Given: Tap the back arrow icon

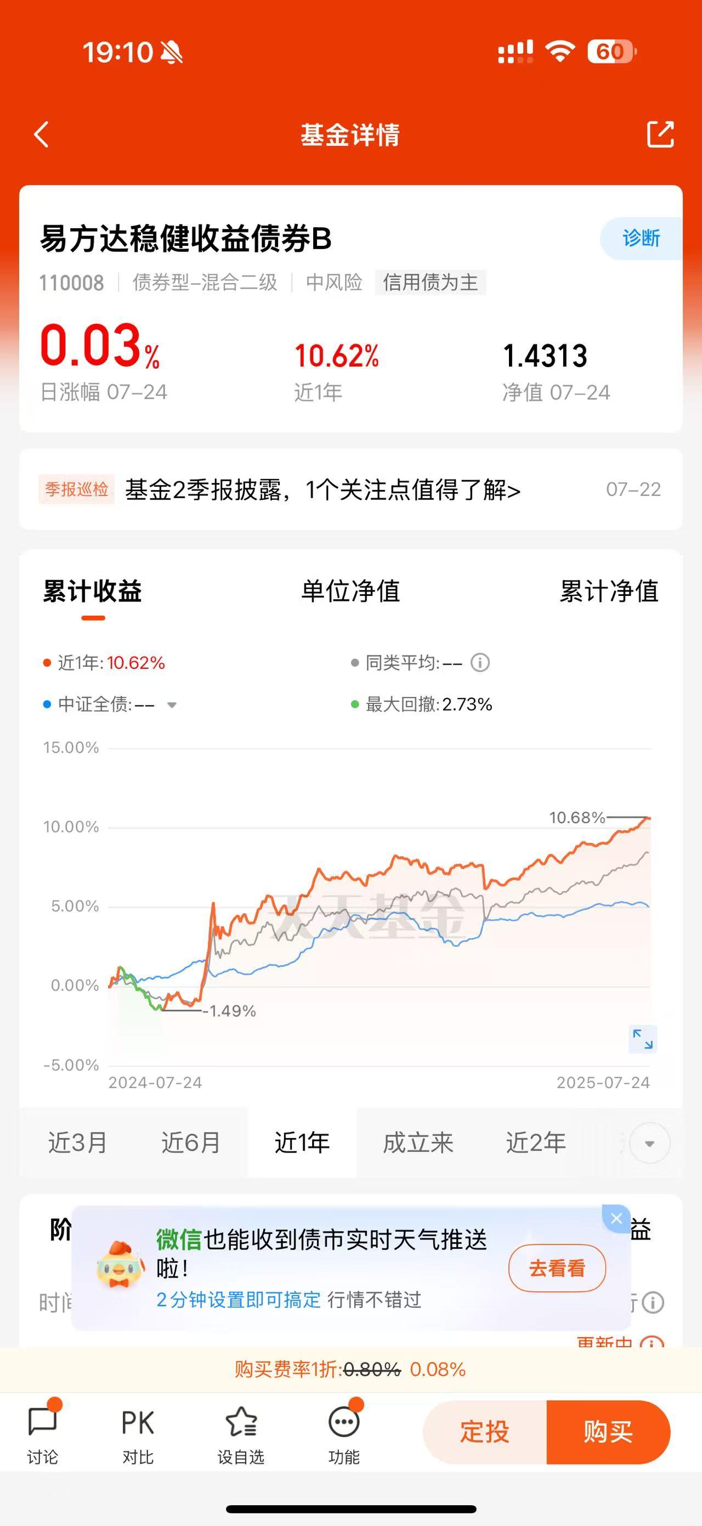Looking at the screenshot, I should (x=42, y=134).
